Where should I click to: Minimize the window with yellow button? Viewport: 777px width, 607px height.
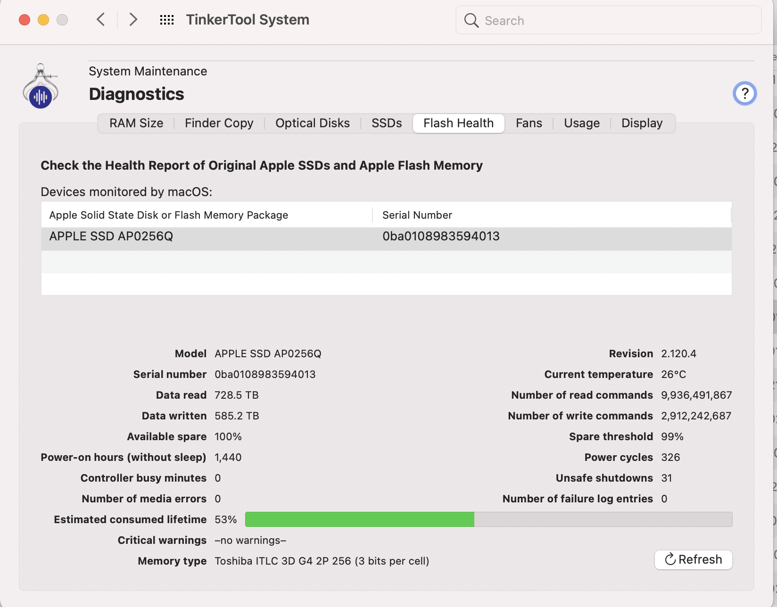click(43, 20)
